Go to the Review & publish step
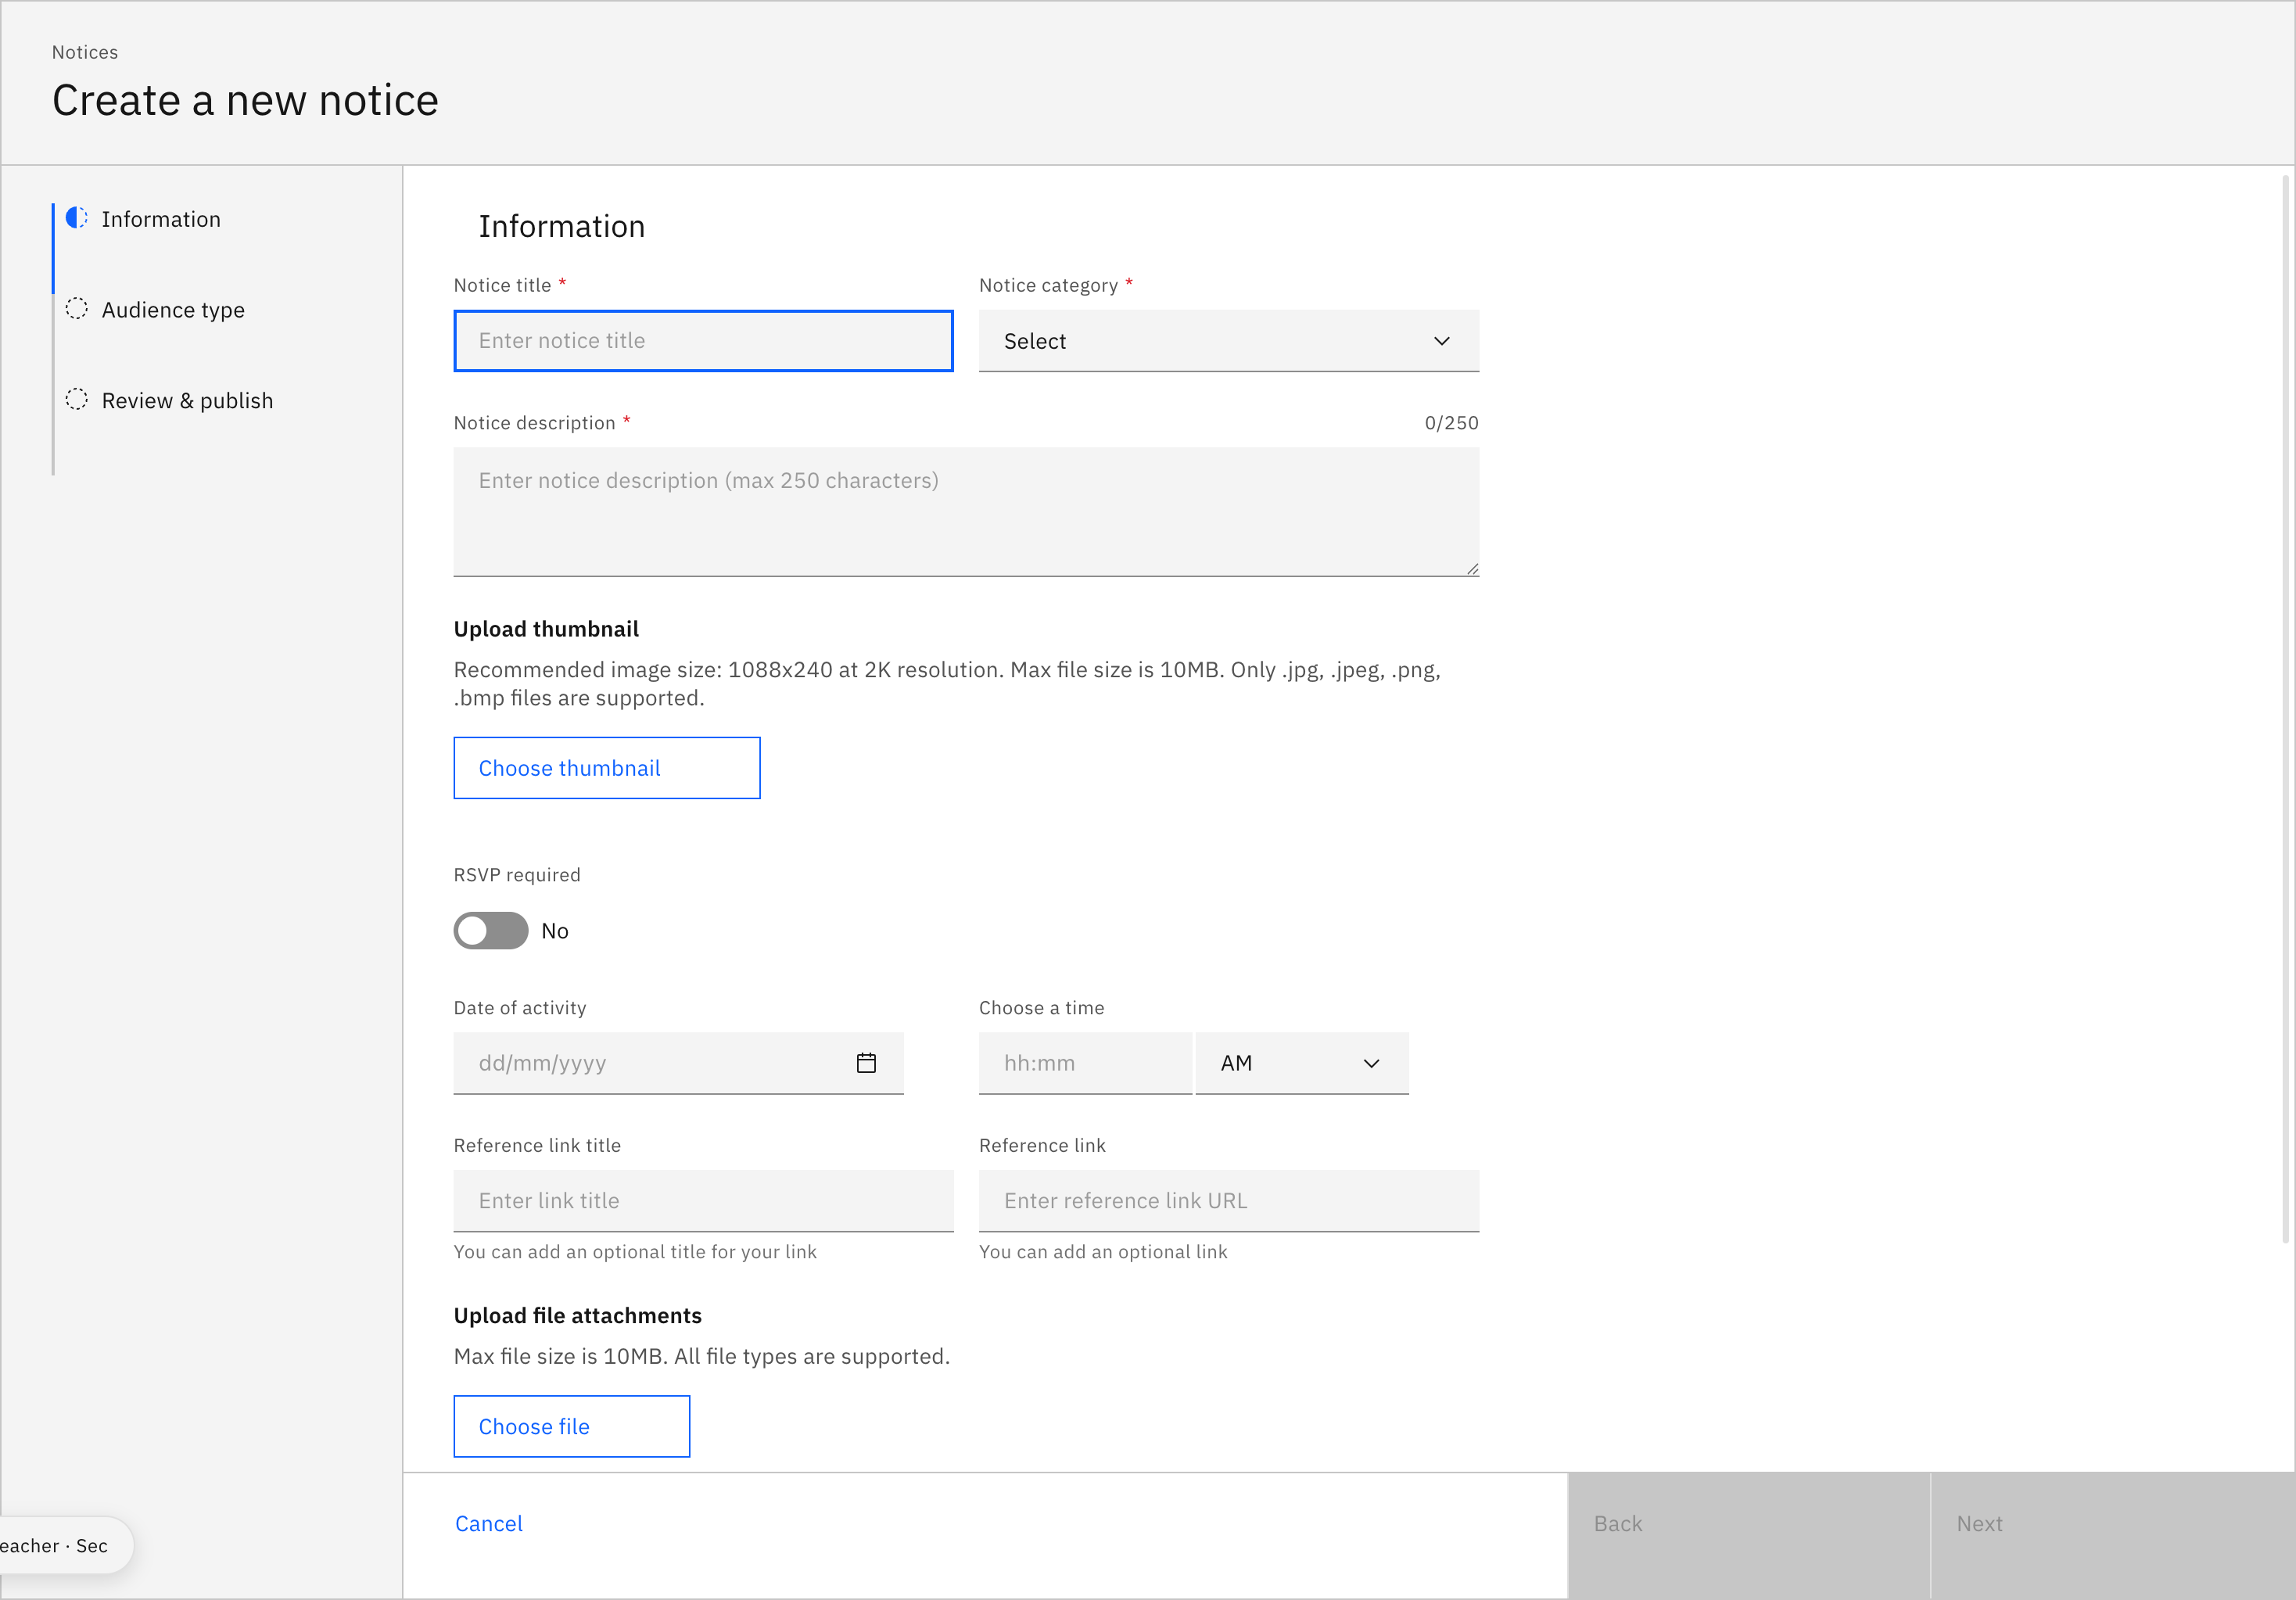This screenshot has width=2296, height=1600. (187, 401)
